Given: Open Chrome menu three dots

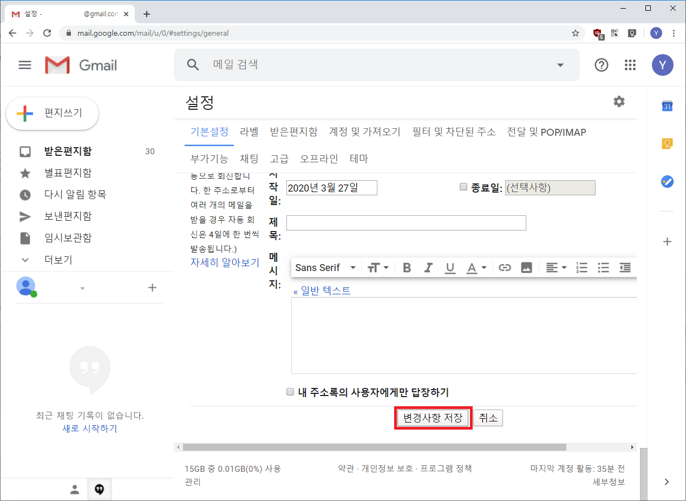Looking at the screenshot, I should point(674,33).
